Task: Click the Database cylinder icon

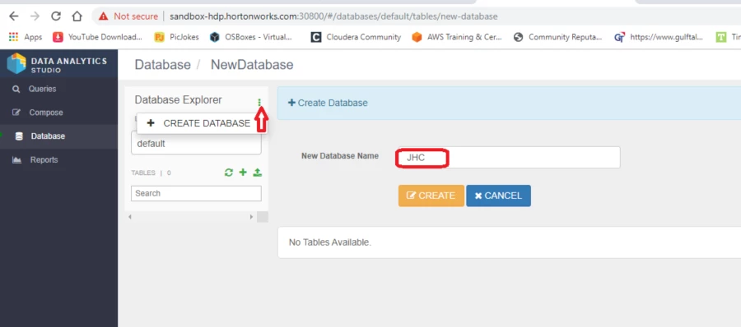Action: (19, 136)
